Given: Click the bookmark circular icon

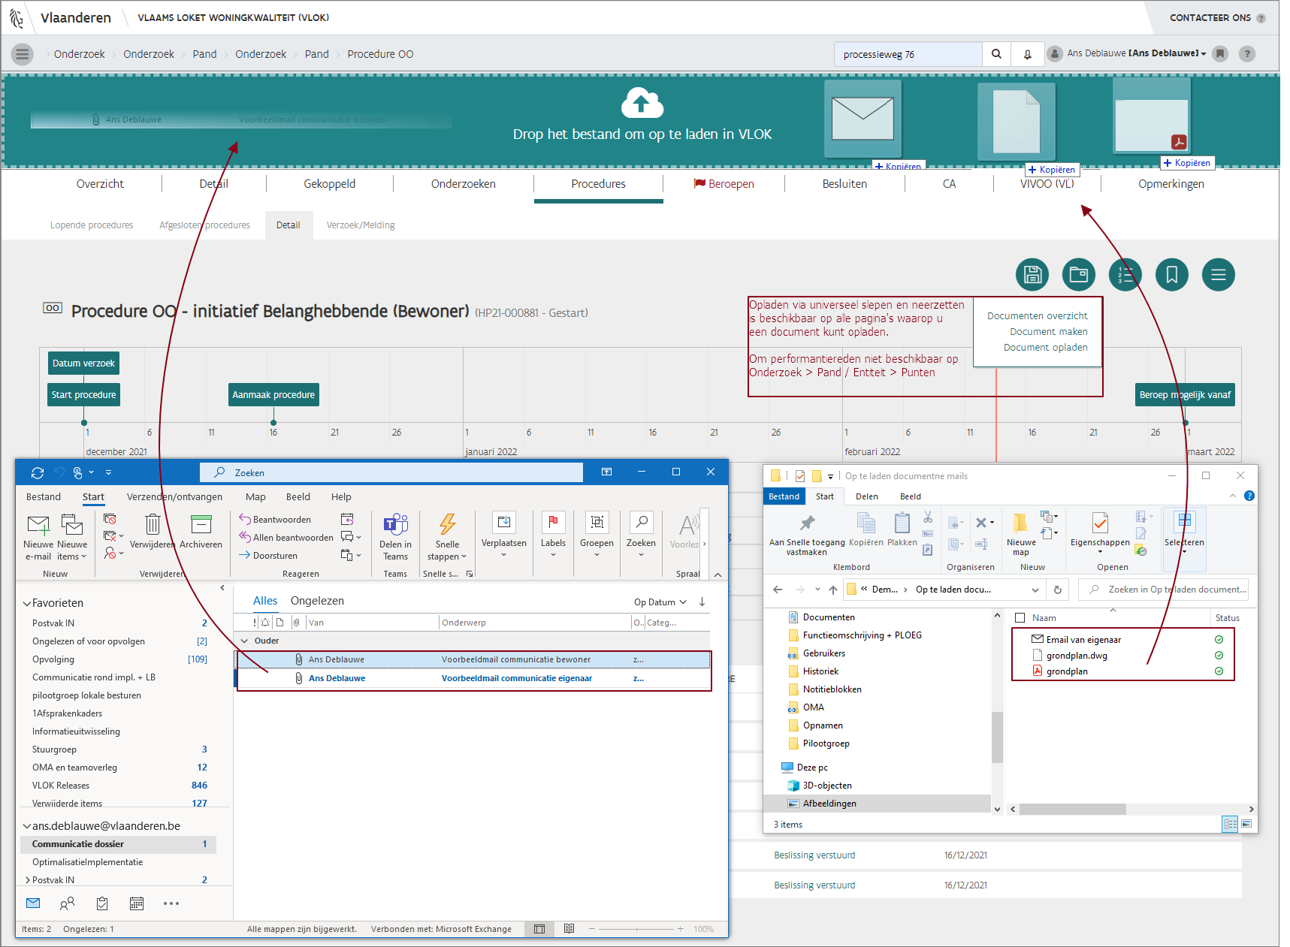Looking at the screenshot, I should [1171, 275].
